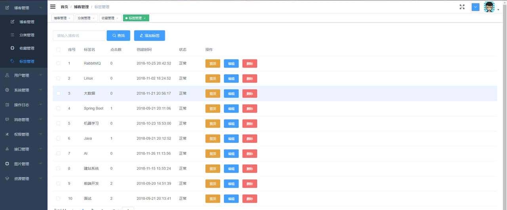Collapse the sidebar with the hamburger icon
This screenshot has width=507, height=210.
[x=53, y=7]
